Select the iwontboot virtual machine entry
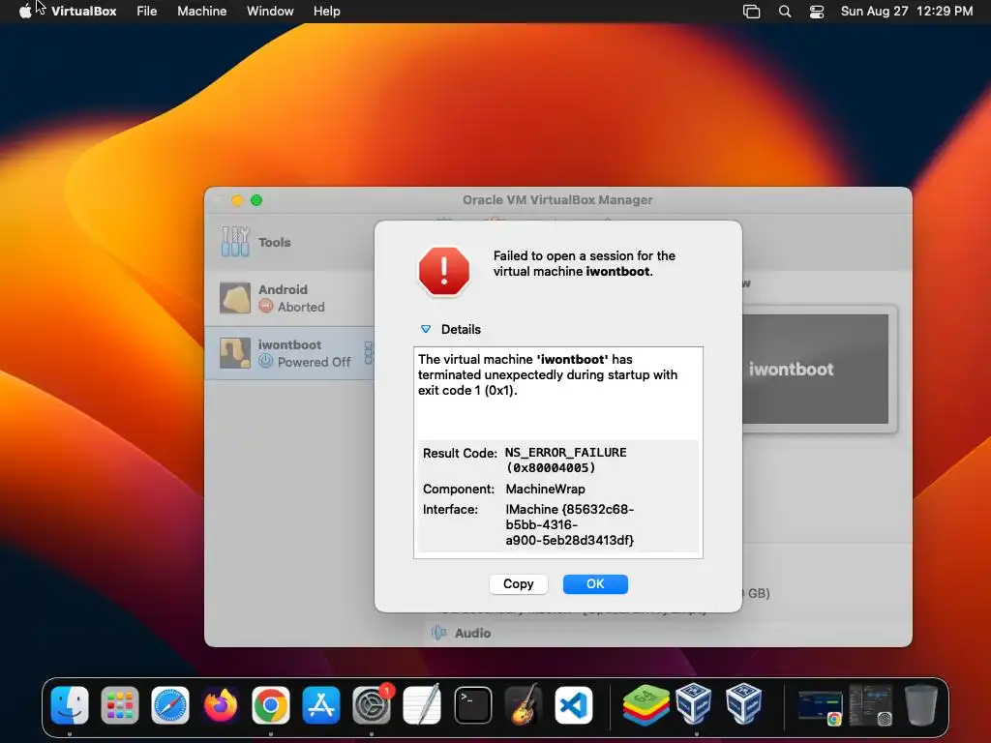 point(289,353)
